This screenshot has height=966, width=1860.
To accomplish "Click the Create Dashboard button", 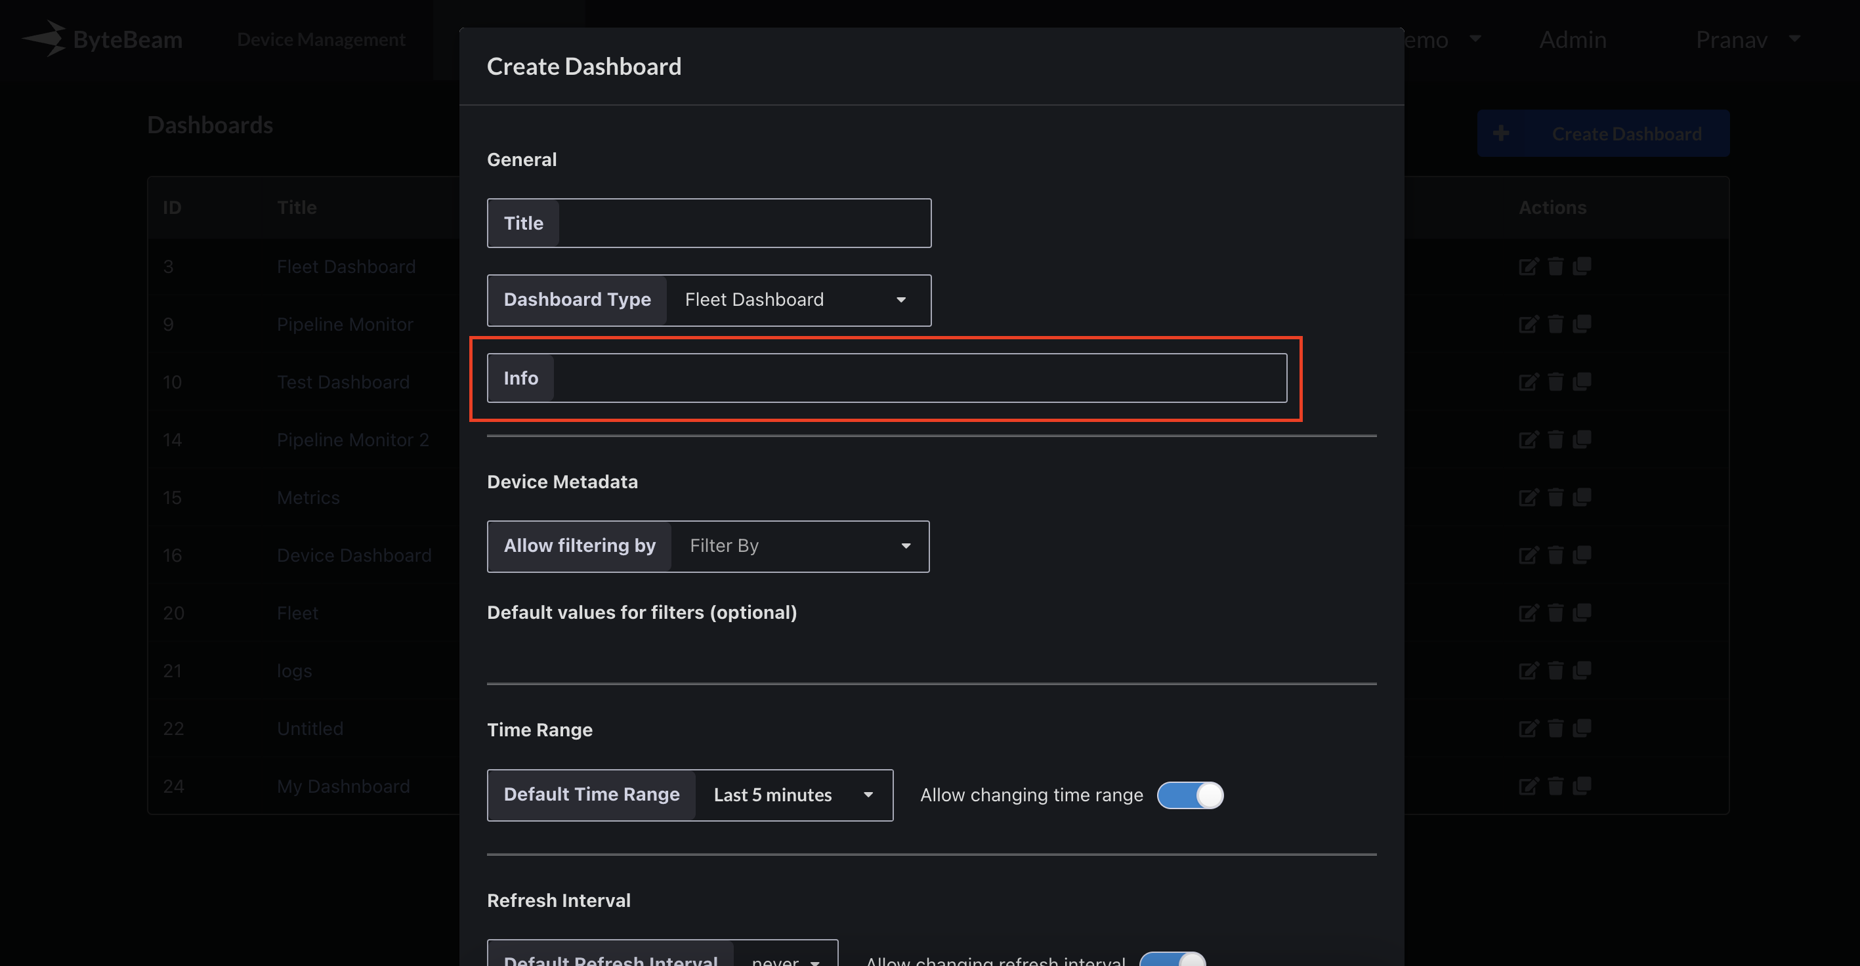I will pos(1602,134).
